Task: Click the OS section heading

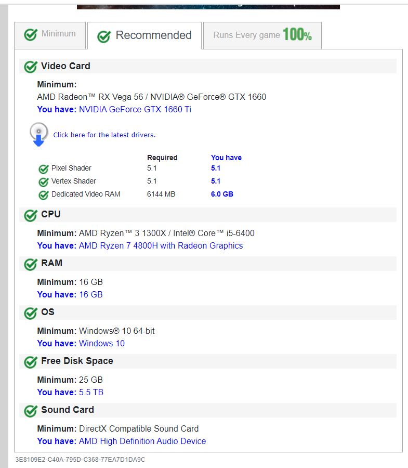Action: pyautogui.click(x=48, y=312)
